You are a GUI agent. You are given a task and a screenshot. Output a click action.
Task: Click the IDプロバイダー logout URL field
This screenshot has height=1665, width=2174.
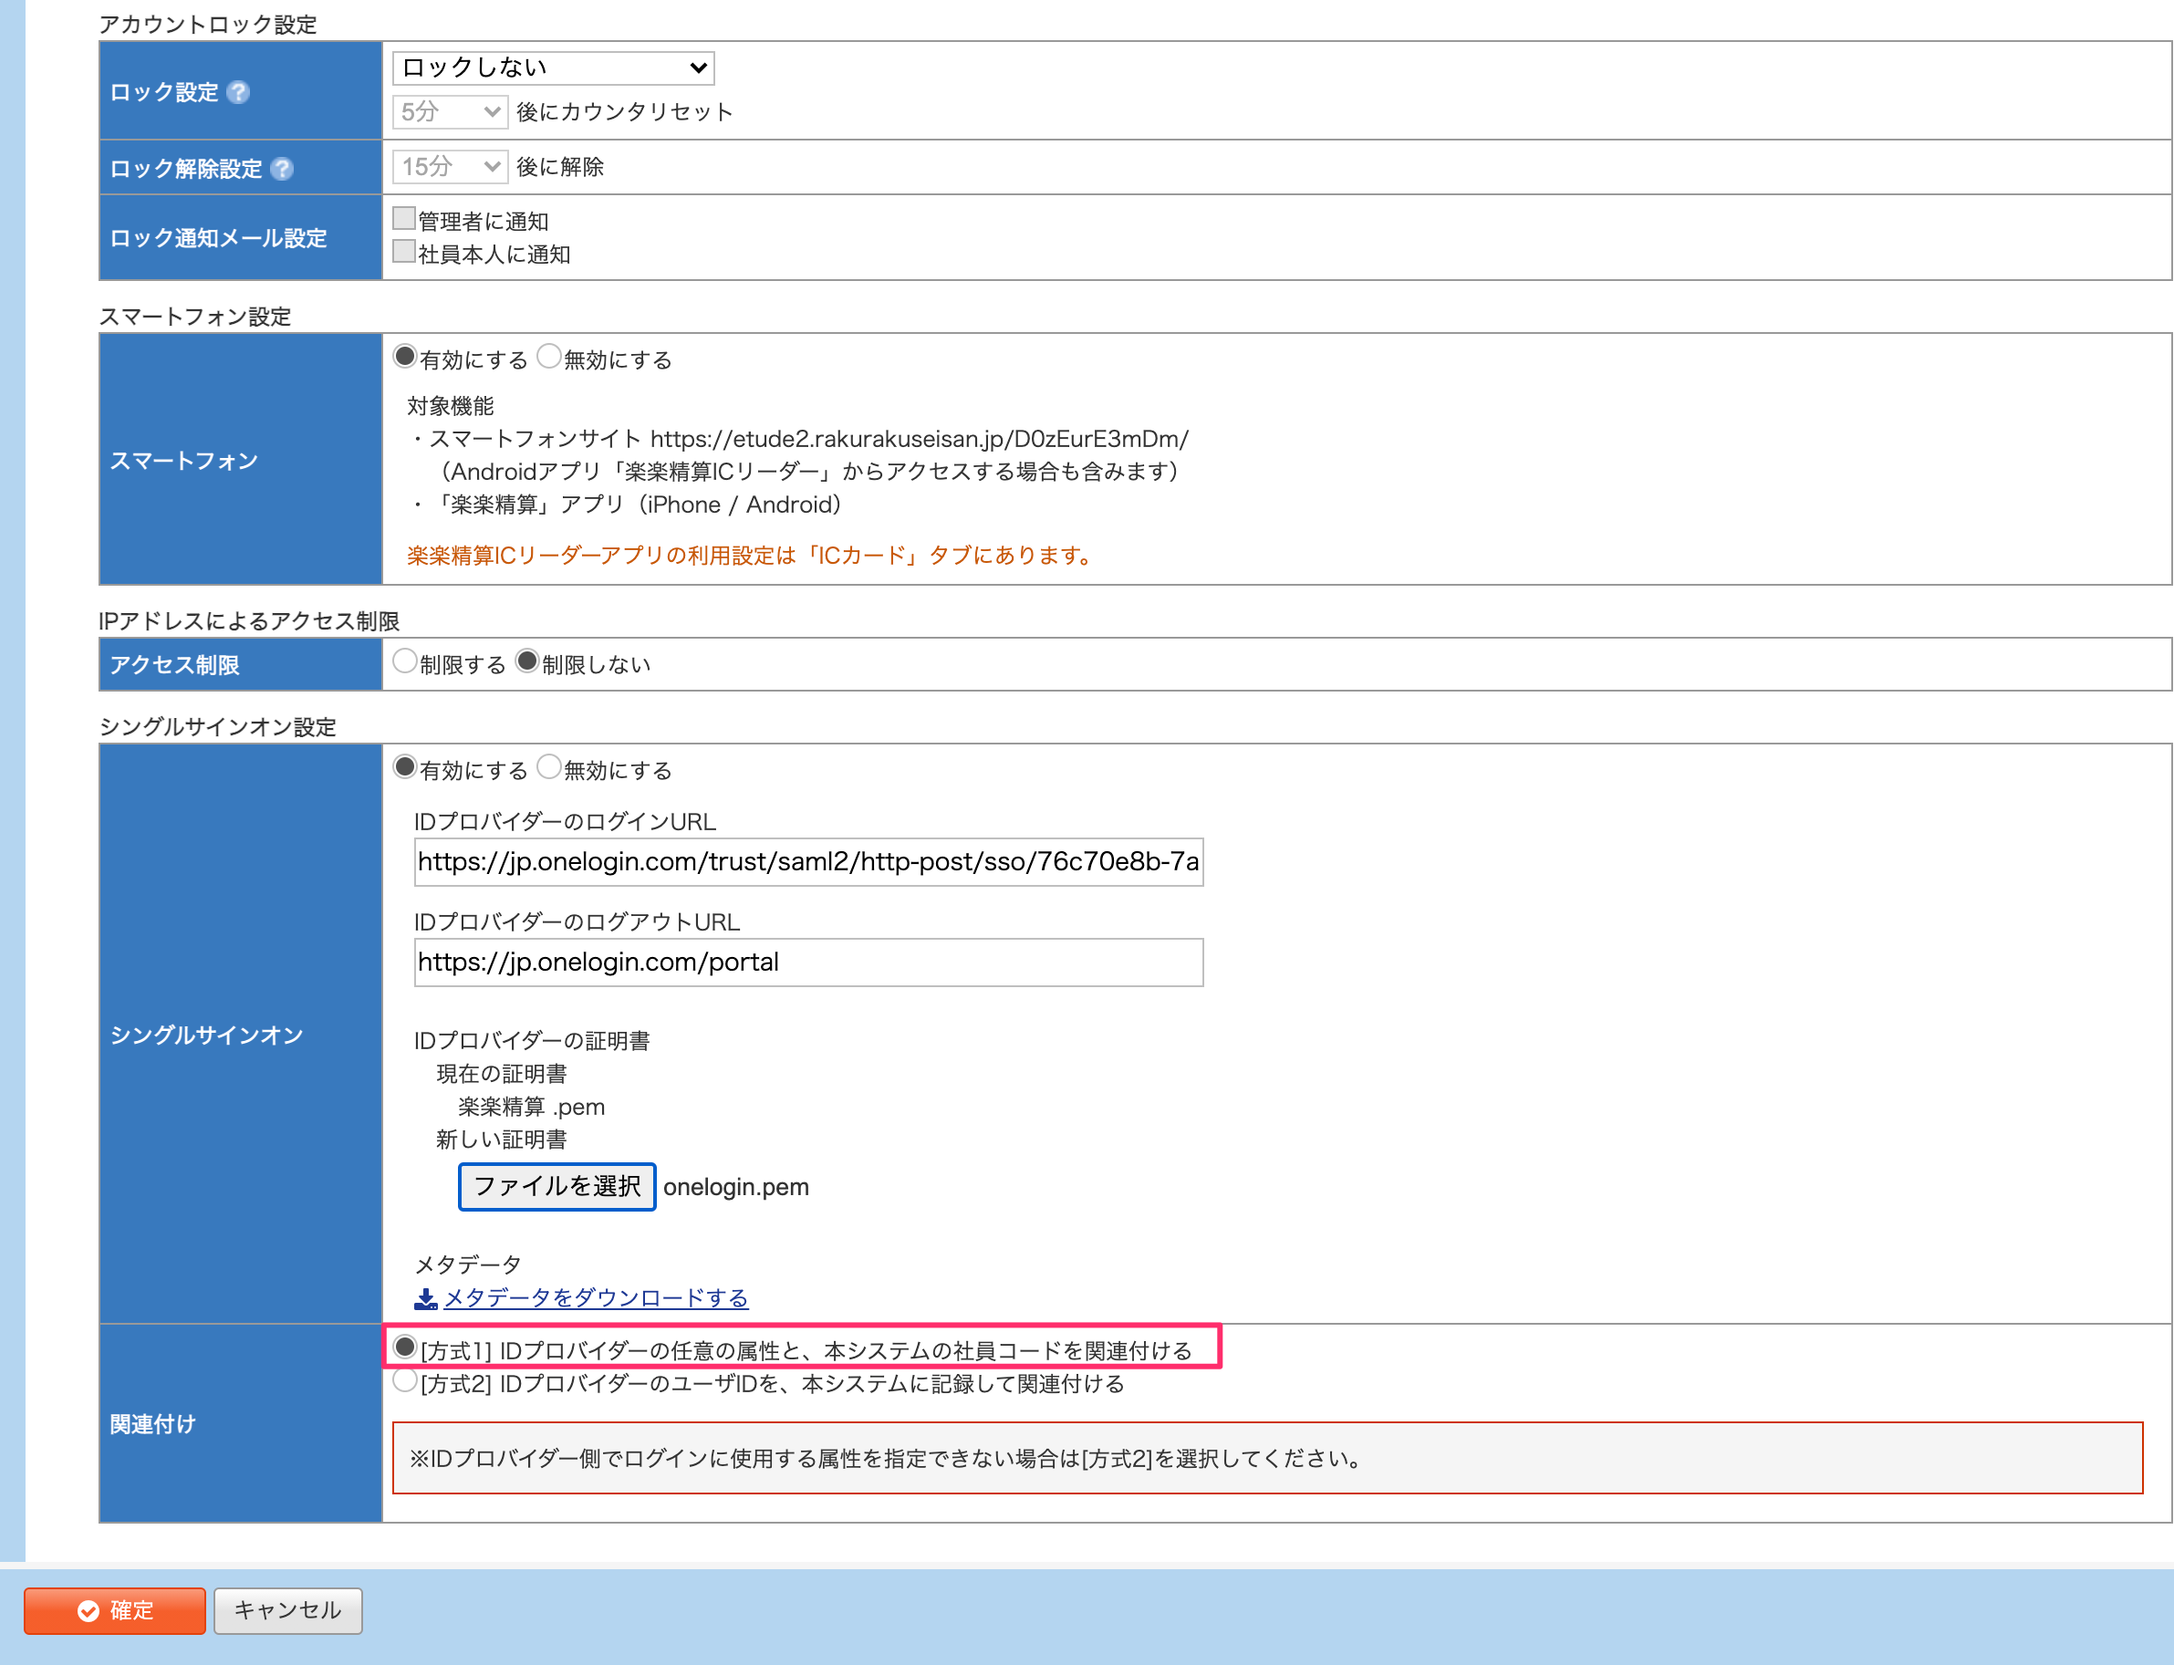pos(808,963)
